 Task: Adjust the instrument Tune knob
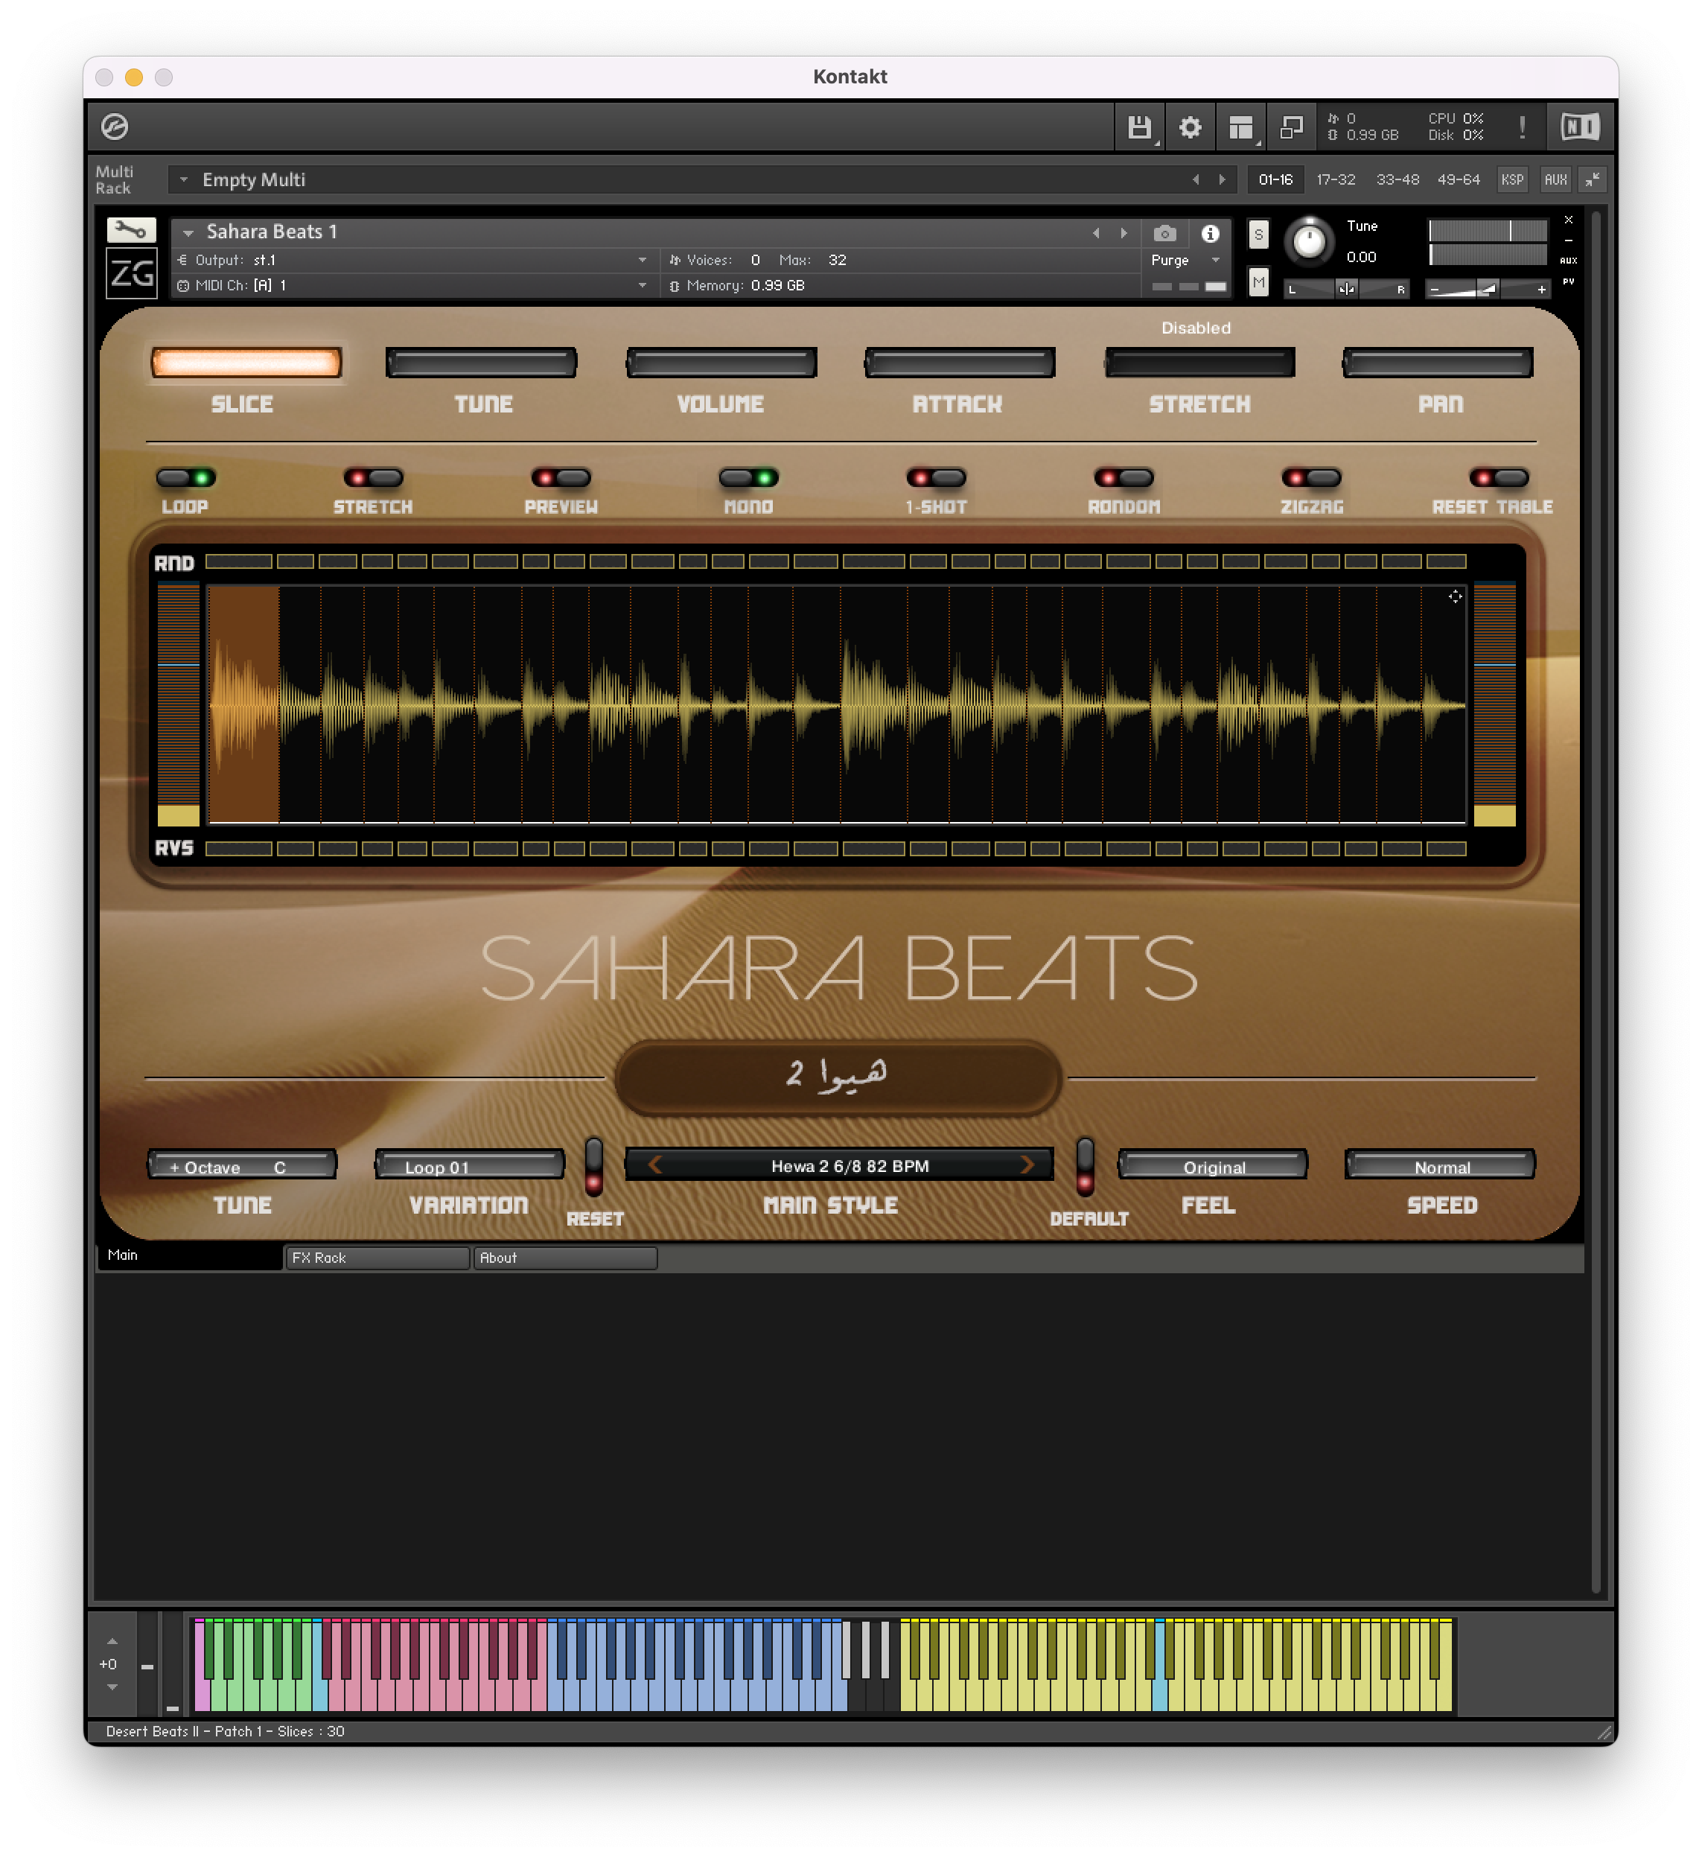(x=1309, y=242)
